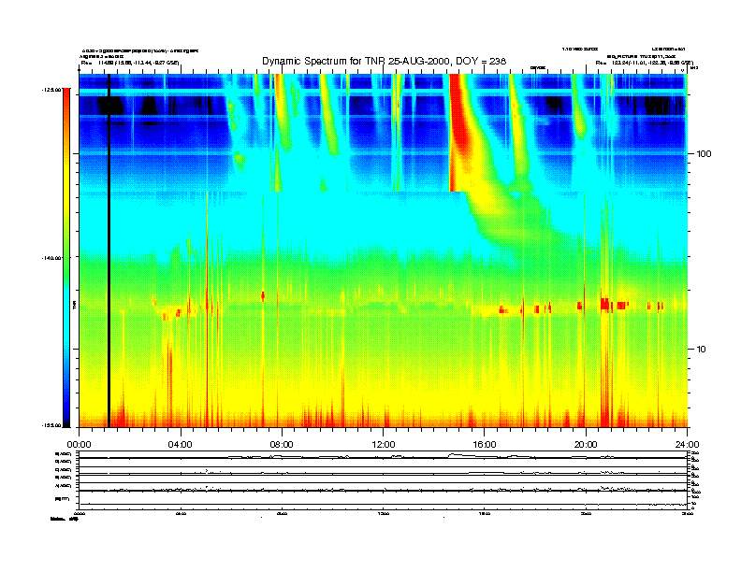Image resolution: width=741 pixels, height=572 pixels.
Task: Click the 'Dynamic Spectrum for TNR' plot title
Action: click(x=384, y=62)
